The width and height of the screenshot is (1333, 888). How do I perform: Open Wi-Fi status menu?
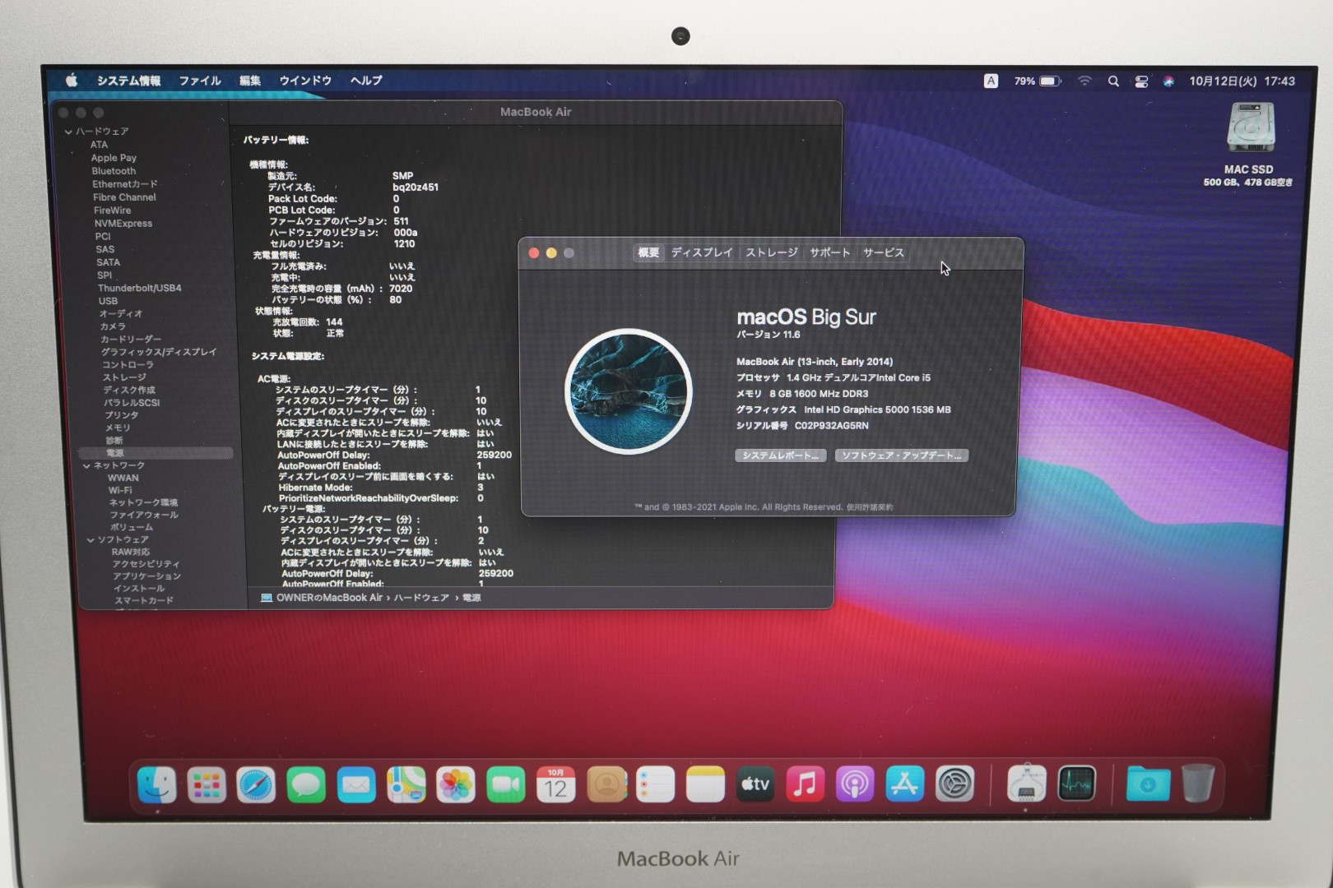pyautogui.click(x=1085, y=81)
